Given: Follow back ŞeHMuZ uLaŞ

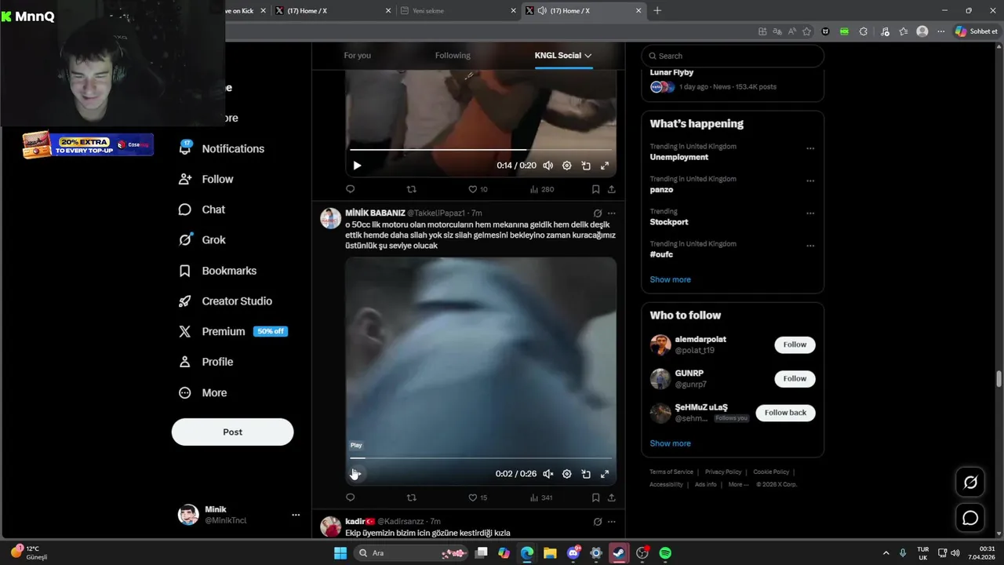Looking at the screenshot, I should pos(785,413).
